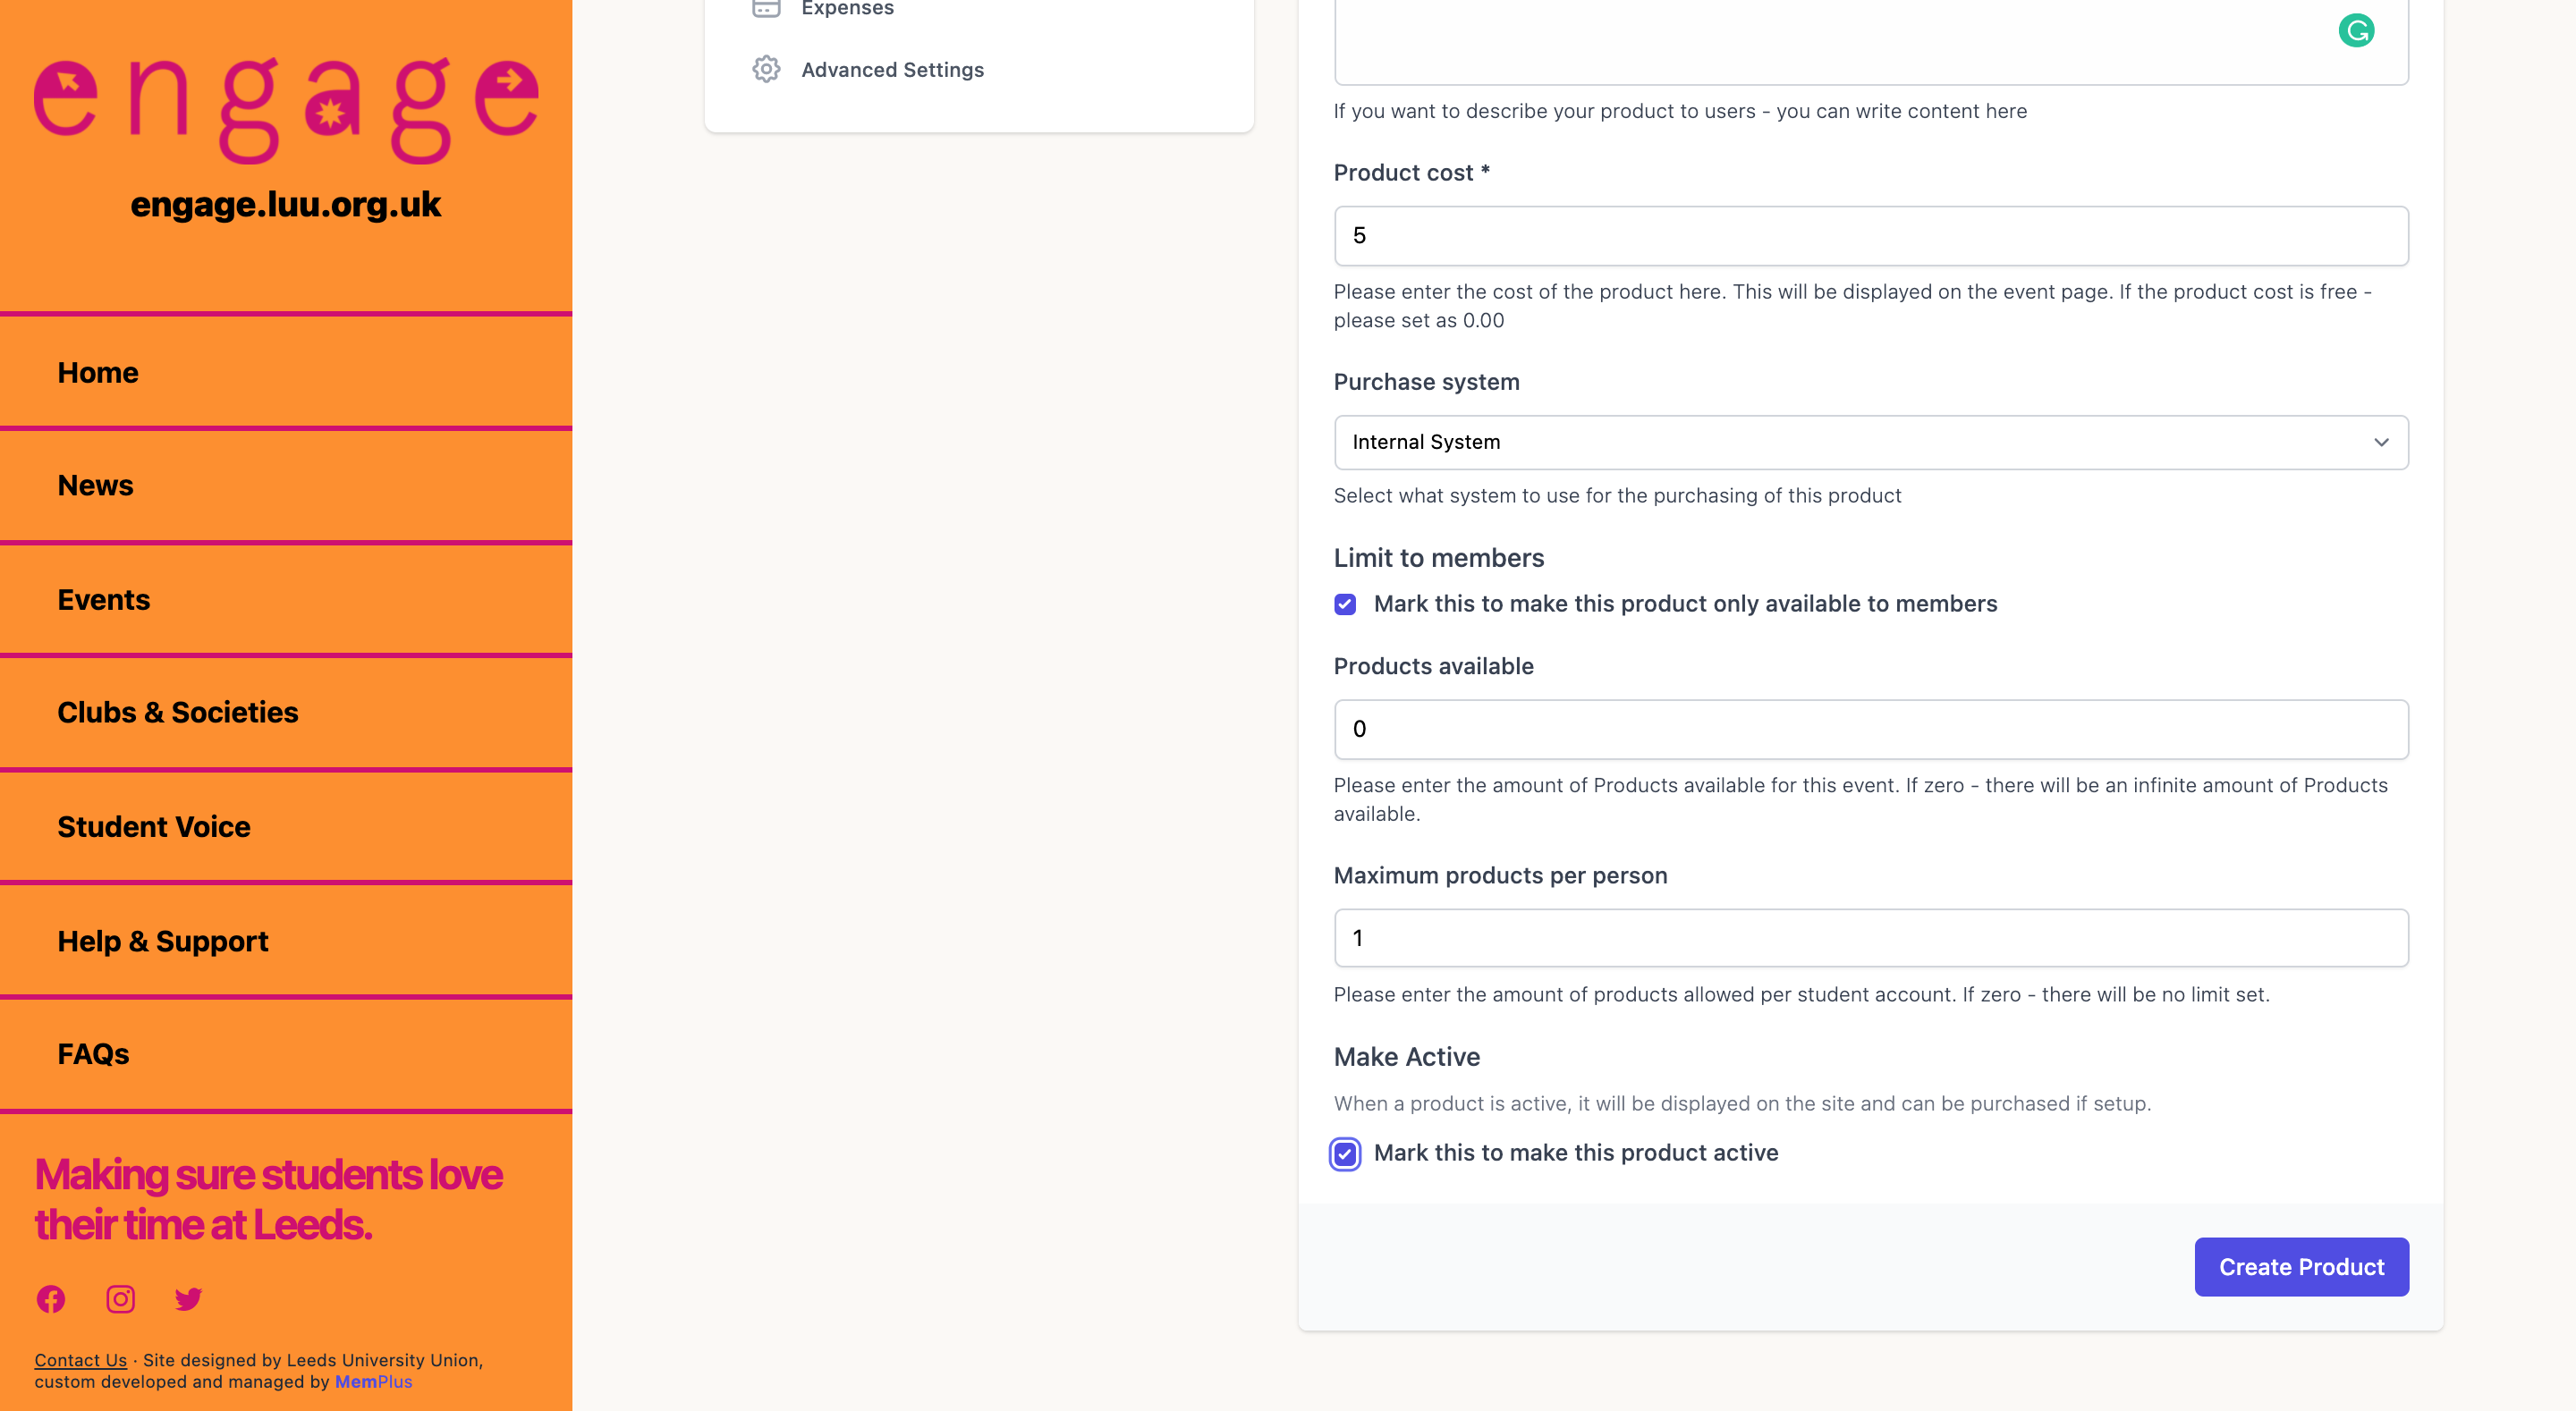Focus the Product cost field

pyautogui.click(x=1871, y=236)
